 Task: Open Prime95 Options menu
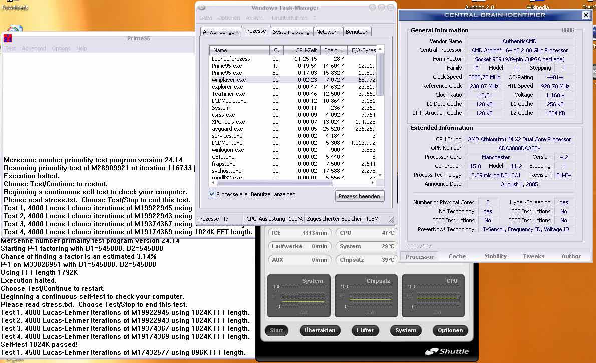pyautogui.click(x=61, y=48)
